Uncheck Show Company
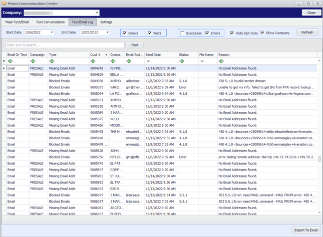Screen dimensions: 323x237 pos(262,32)
